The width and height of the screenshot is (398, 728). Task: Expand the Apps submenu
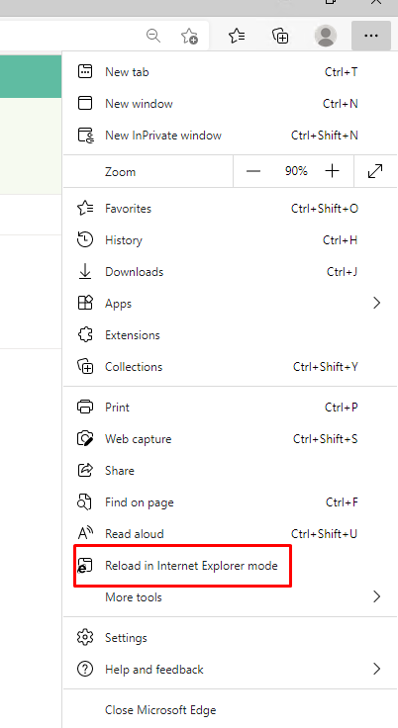click(230, 304)
